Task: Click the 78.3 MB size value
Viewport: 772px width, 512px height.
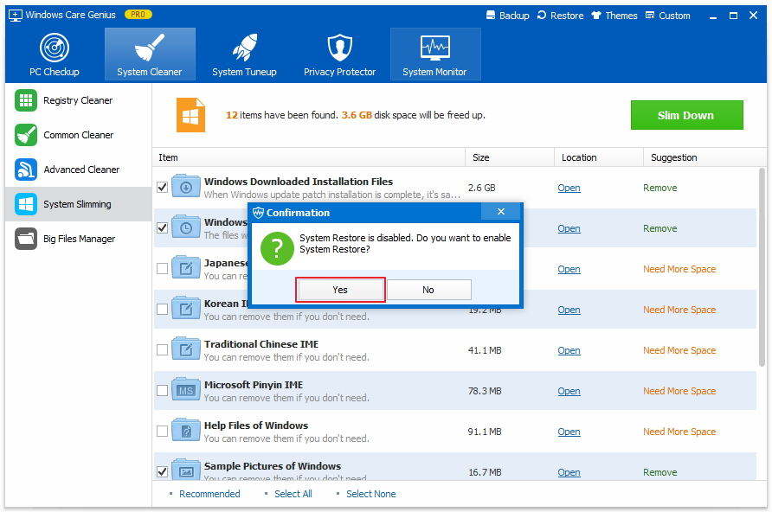Action: (485, 391)
